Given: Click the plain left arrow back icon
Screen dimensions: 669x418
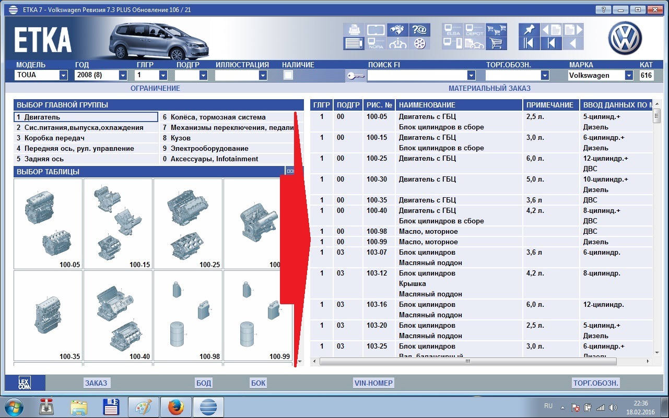Looking at the screenshot, I should pos(573,43).
